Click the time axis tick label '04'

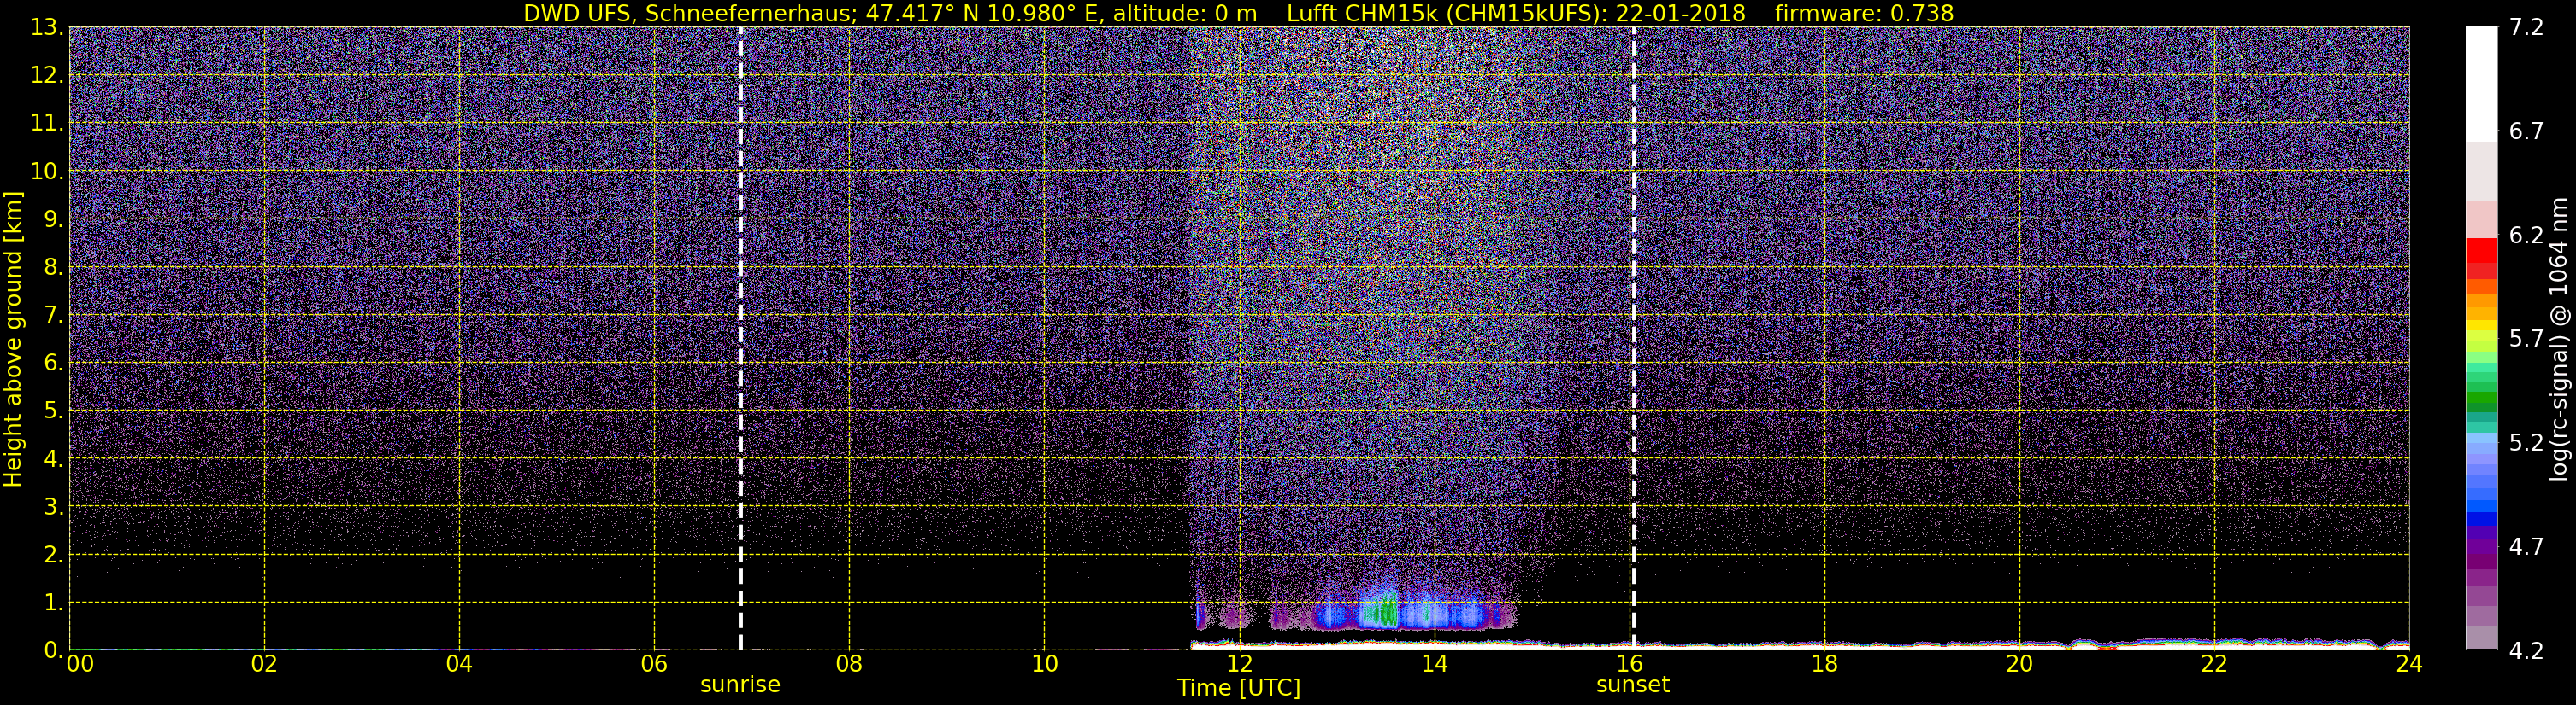pyautogui.click(x=459, y=664)
